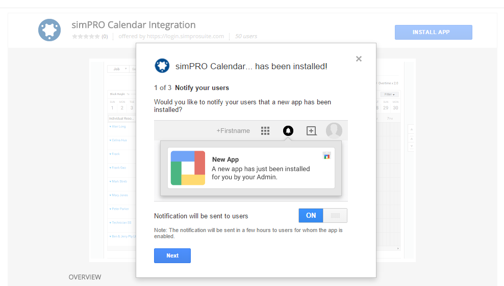Click the notification bell icon
This screenshot has width=504, height=286.
point(288,131)
